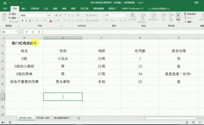Switch to the Data (数据) tab

point(55,9)
